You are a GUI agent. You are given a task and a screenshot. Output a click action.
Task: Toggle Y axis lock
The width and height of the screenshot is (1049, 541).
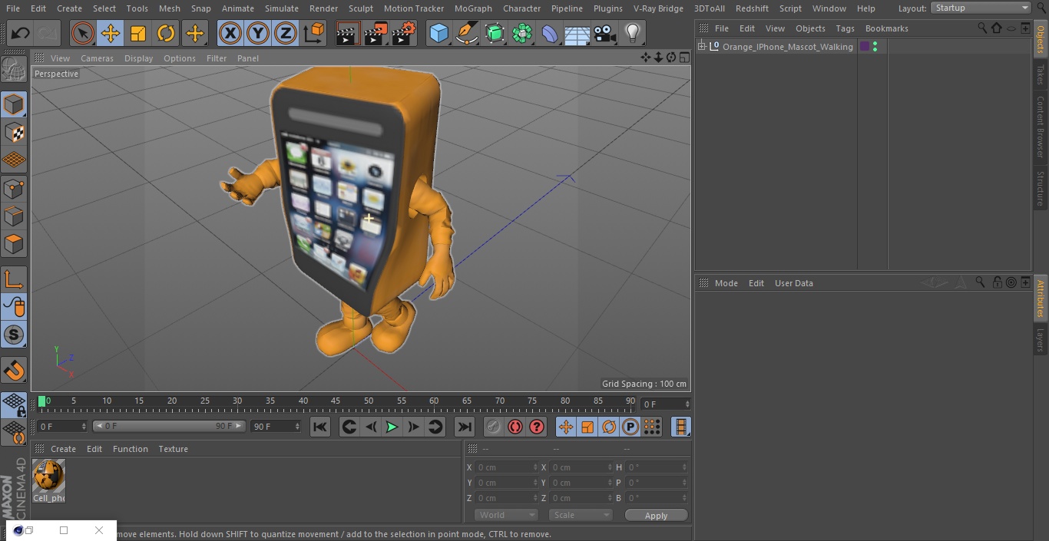(258, 33)
